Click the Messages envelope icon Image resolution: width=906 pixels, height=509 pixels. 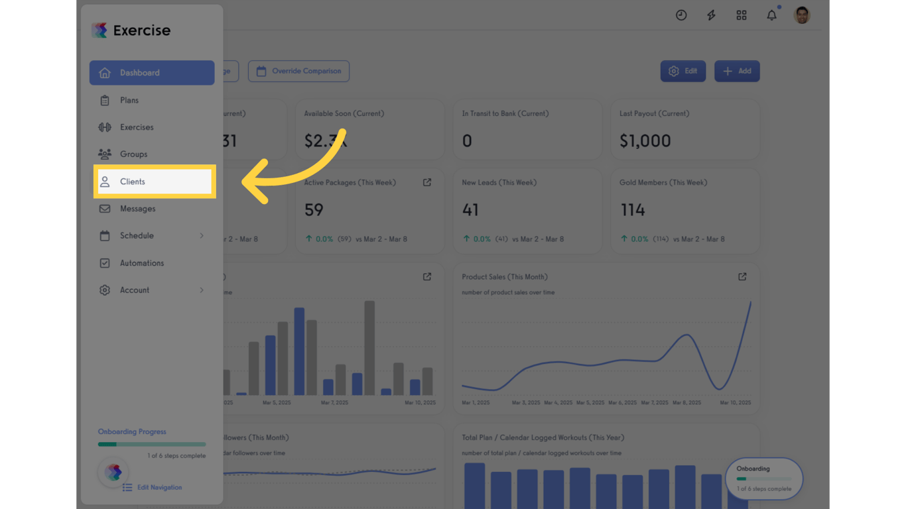[x=105, y=209]
